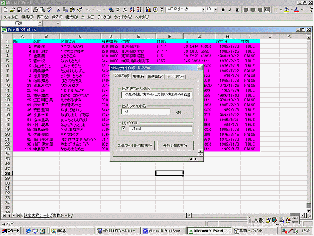Image resolution: width=314 pixels, height=236 pixels.
Task: Expand more formatting toolbar buttons chevron
Action: (x=312, y=10)
